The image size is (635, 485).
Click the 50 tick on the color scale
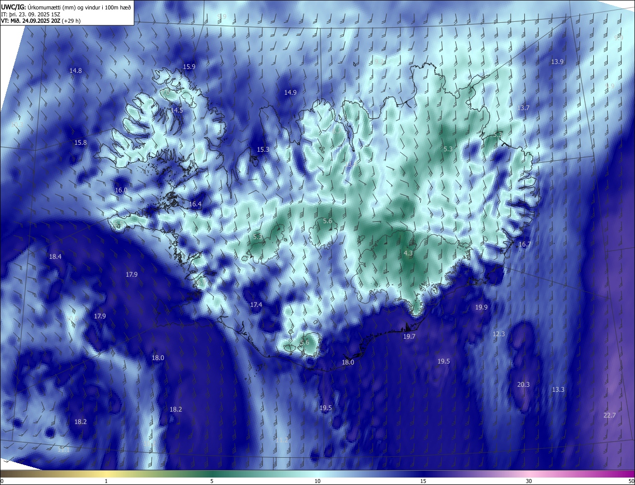click(631, 482)
